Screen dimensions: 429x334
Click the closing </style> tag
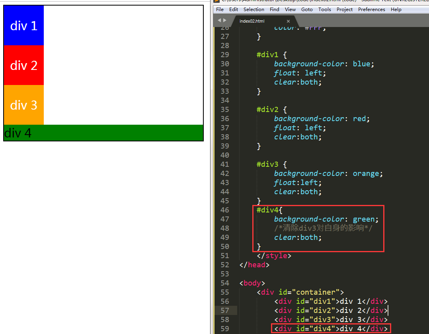pyautogui.click(x=274, y=256)
